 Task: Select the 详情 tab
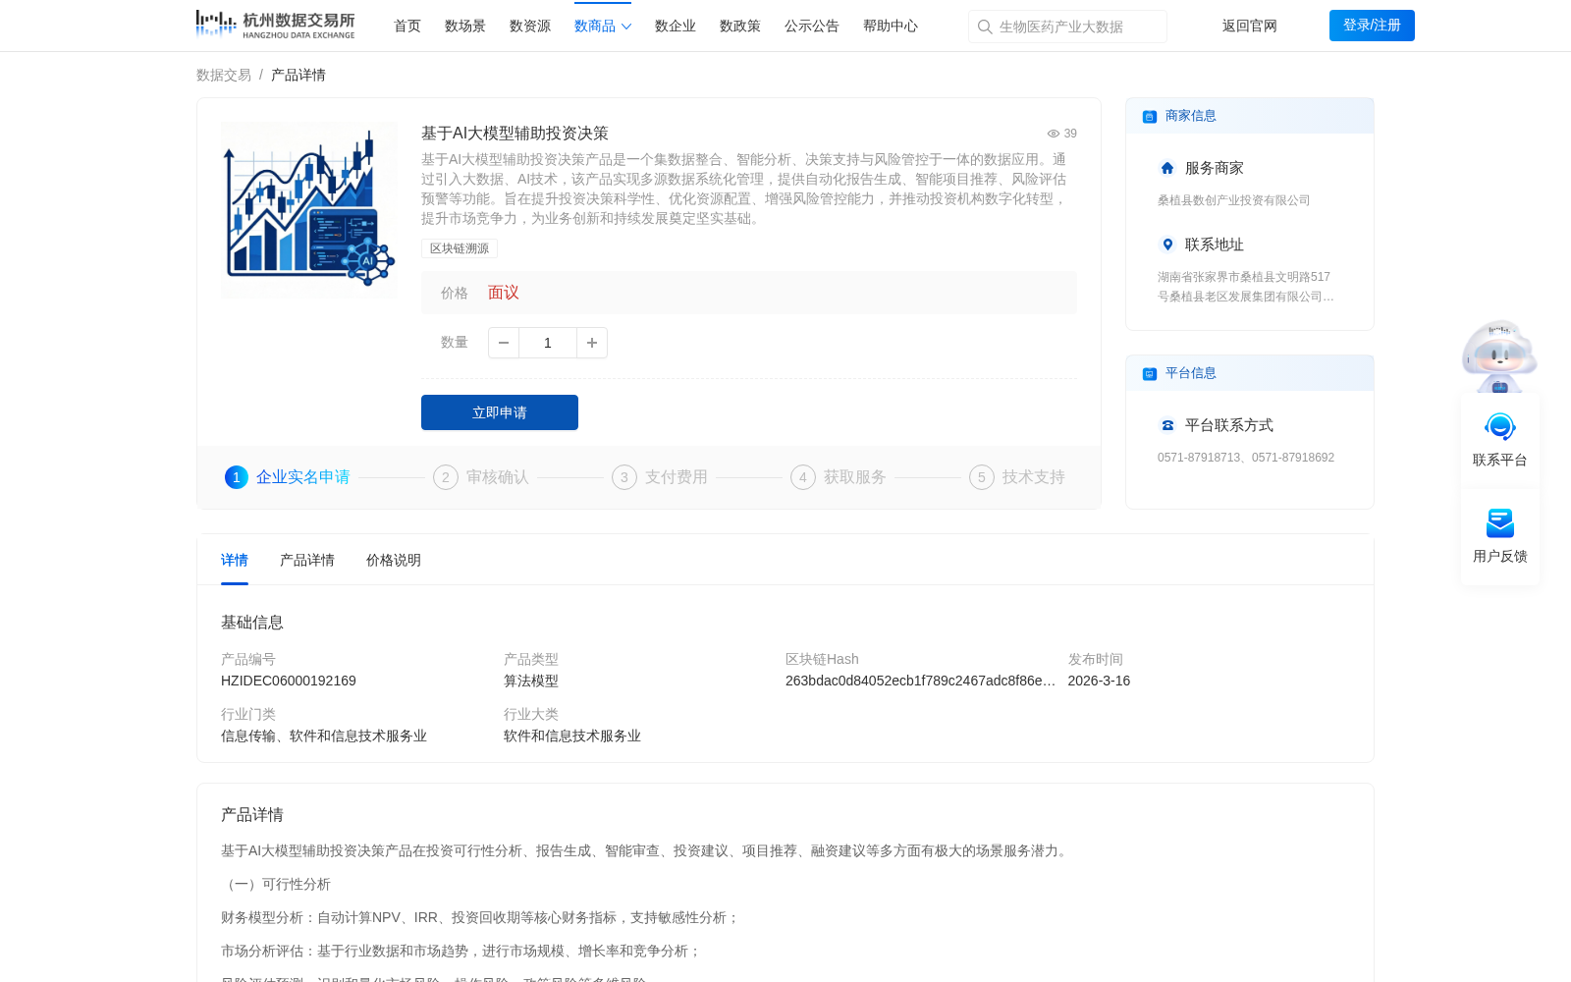coord(235,560)
